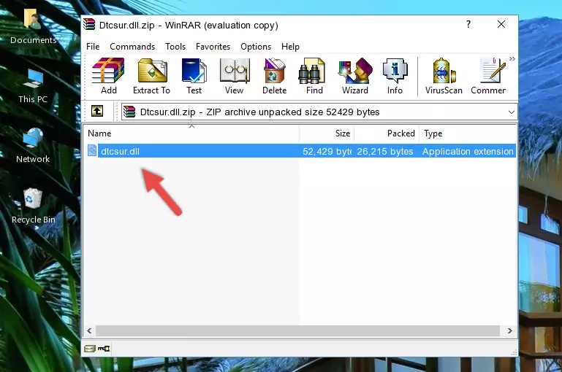Click the status bar drive icon
The image size is (562, 372).
pos(90,349)
